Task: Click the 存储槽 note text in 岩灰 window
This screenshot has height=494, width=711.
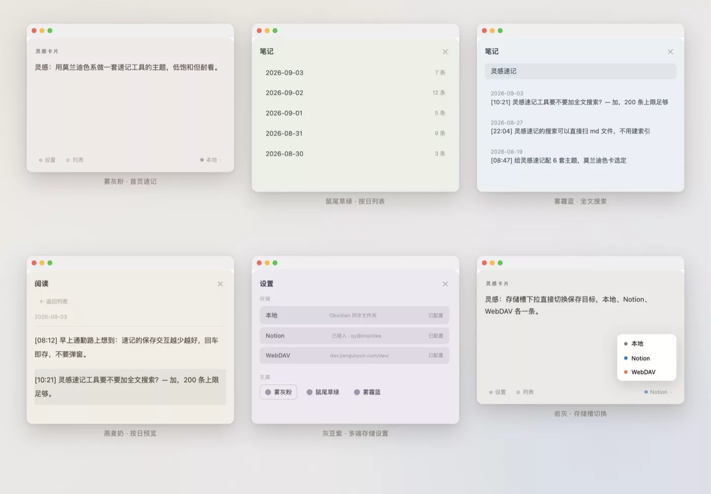Action: pos(567,305)
